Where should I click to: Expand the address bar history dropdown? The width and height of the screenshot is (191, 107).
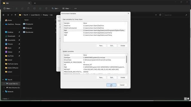pos(156,15)
